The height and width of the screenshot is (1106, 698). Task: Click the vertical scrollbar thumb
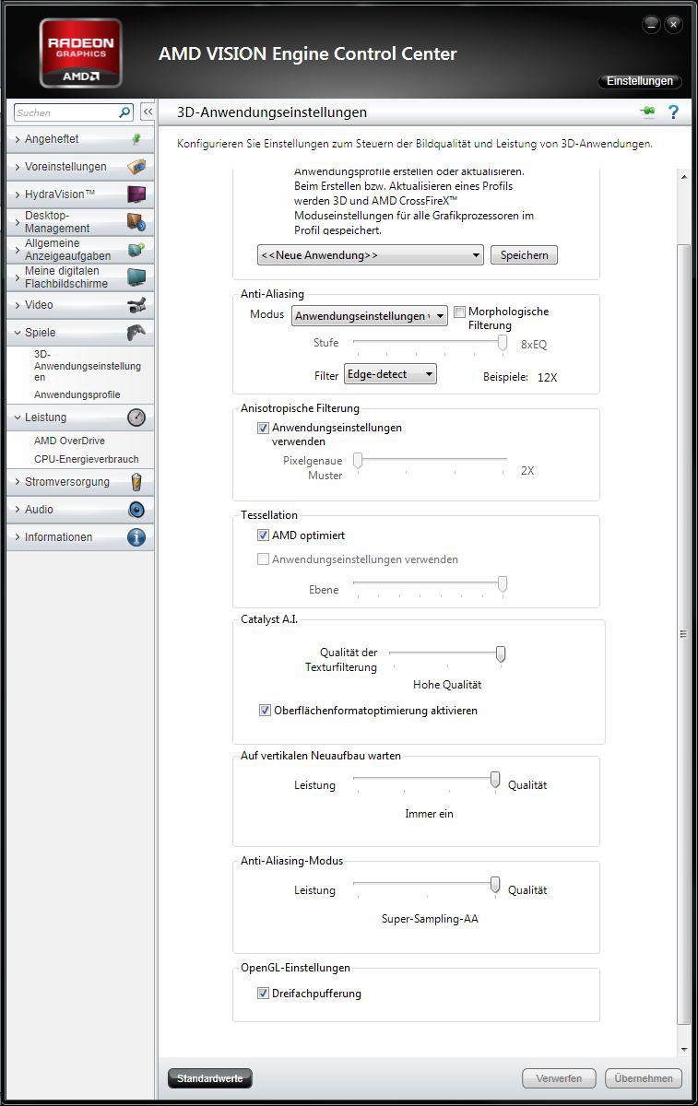pos(683,634)
